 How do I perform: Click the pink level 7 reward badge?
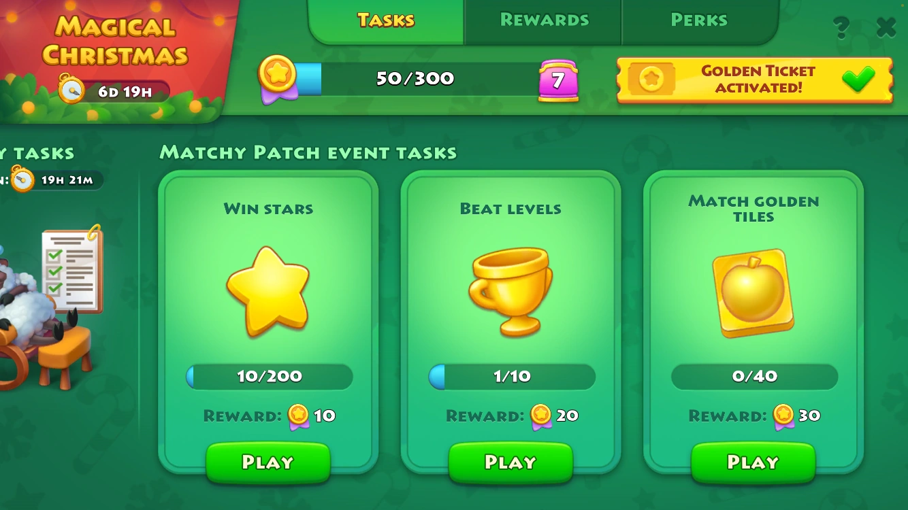558,80
